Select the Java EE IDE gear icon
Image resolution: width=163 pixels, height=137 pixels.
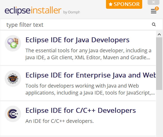pos(13,79)
